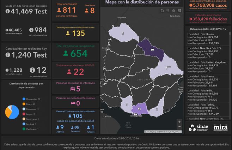Click the green Maldonado legend swatch
The image size is (232, 150).
[x=24, y=129]
